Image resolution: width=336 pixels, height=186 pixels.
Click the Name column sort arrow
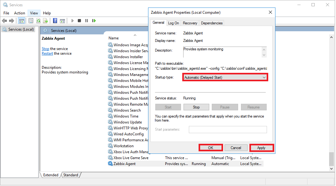point(135,35)
